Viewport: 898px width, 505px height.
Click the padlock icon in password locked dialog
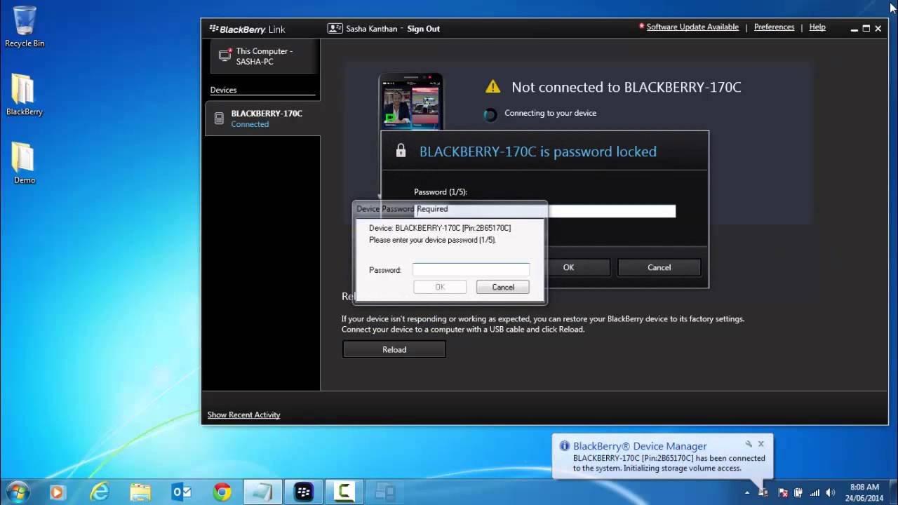tap(401, 151)
